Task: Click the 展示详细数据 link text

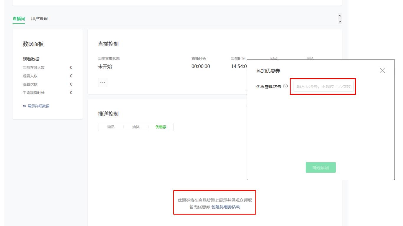Action: [39, 106]
